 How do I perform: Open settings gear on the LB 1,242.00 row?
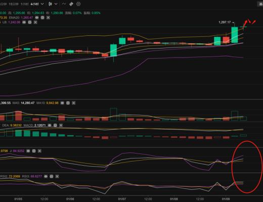pos(30,22)
